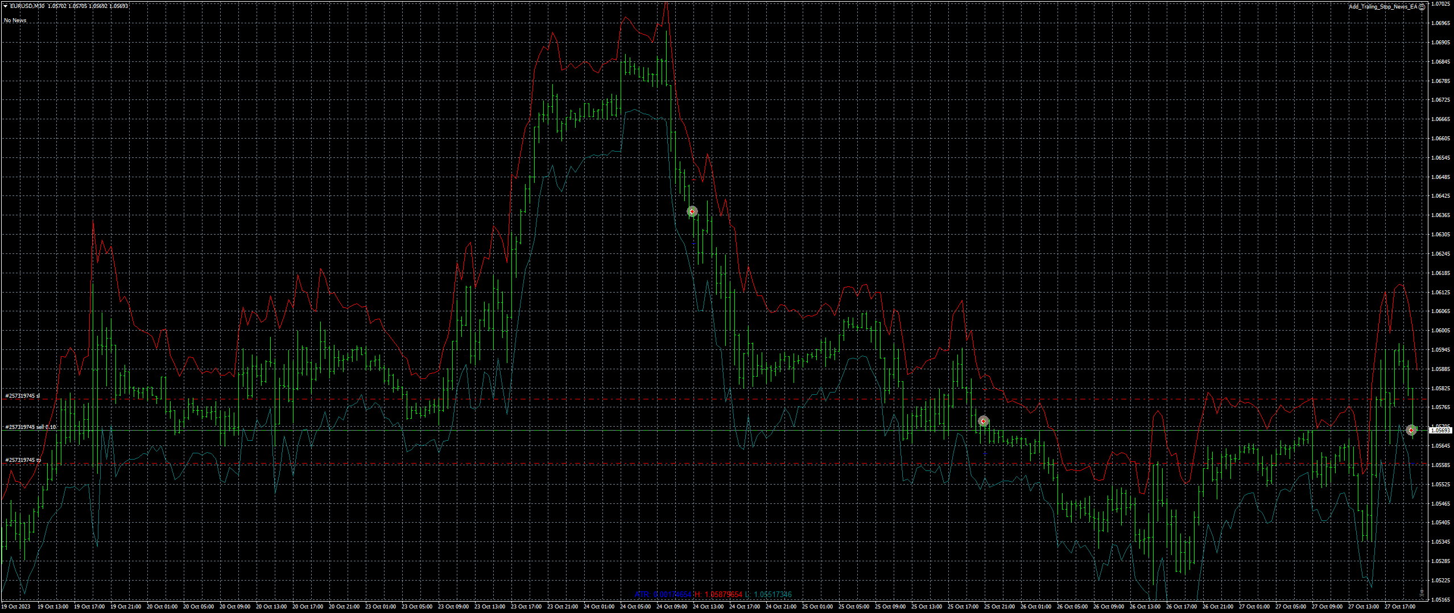Click the ATR value text at chart bottom
This screenshot has width=1454, height=613.
[x=663, y=594]
